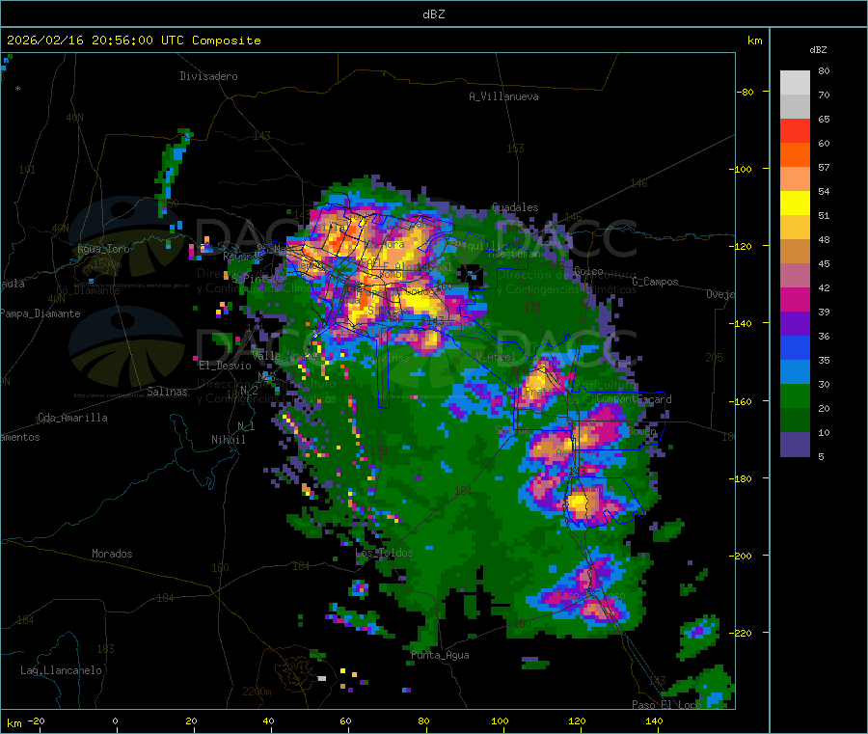Click the Morados map label
This screenshot has width=868, height=734.
tap(112, 554)
